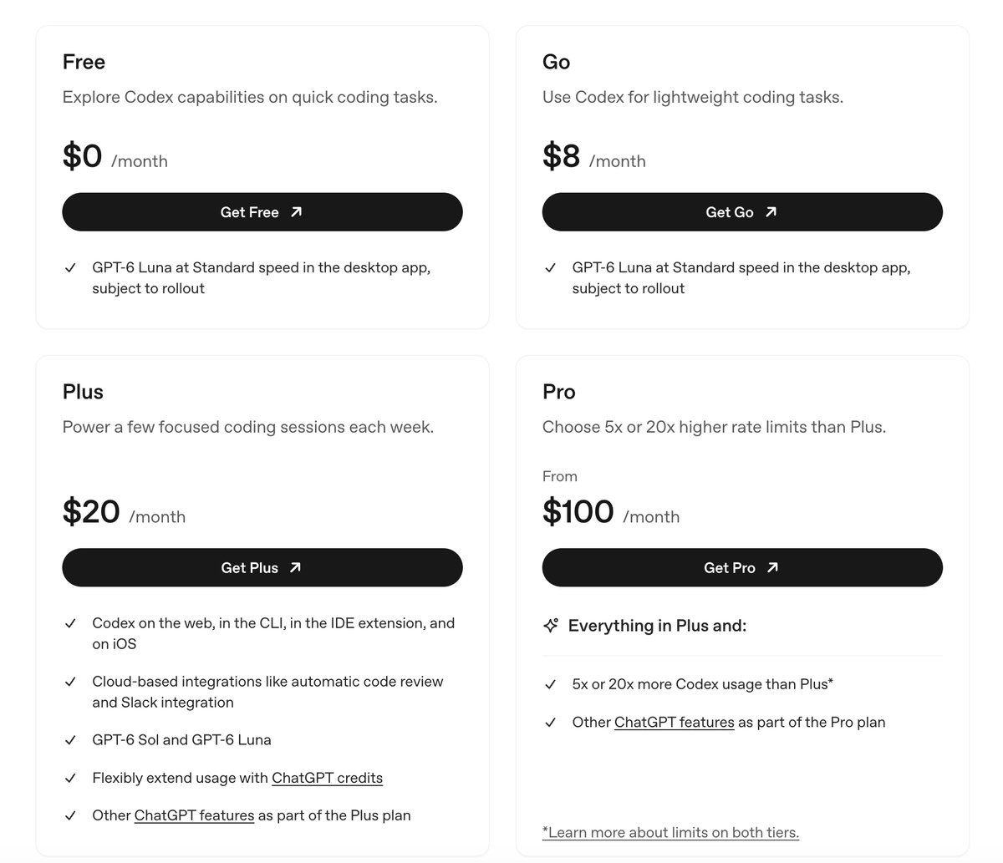Click checkmark beside 5x or 20x Codex usage
1003x863 pixels.
550,684
